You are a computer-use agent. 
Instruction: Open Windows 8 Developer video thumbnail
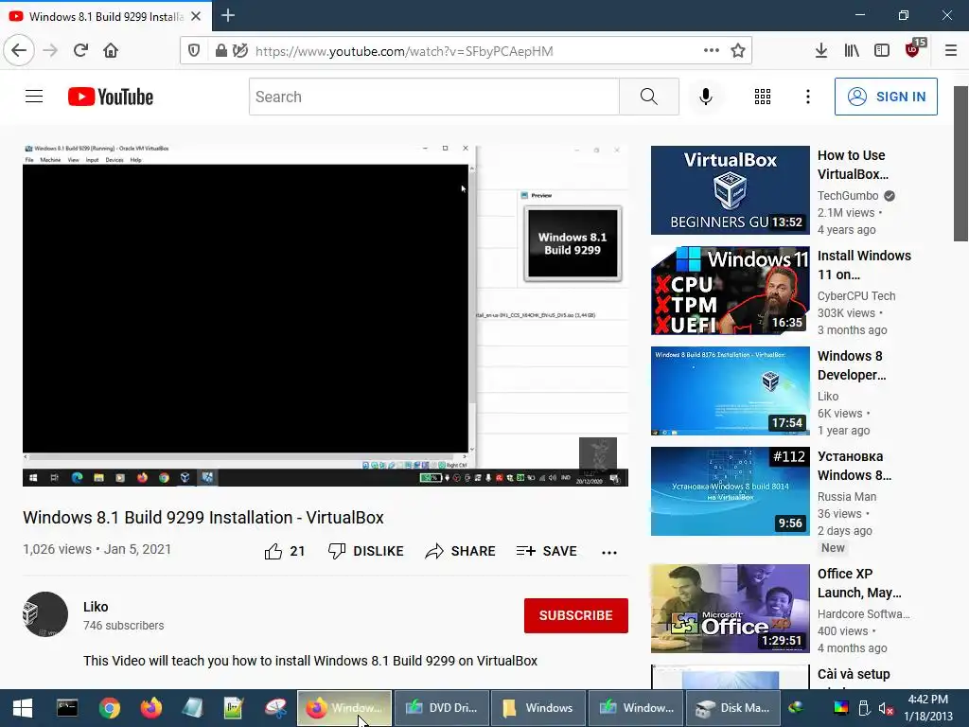click(x=730, y=391)
